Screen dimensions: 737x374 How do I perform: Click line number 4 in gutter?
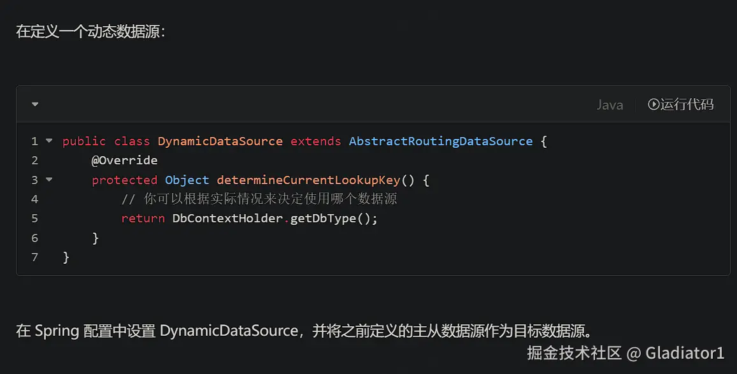click(34, 199)
